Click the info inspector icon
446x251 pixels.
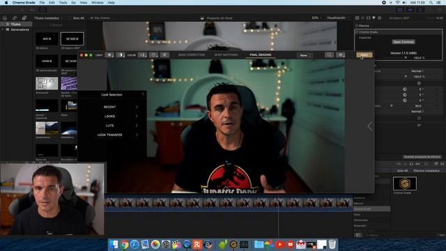[379, 18]
